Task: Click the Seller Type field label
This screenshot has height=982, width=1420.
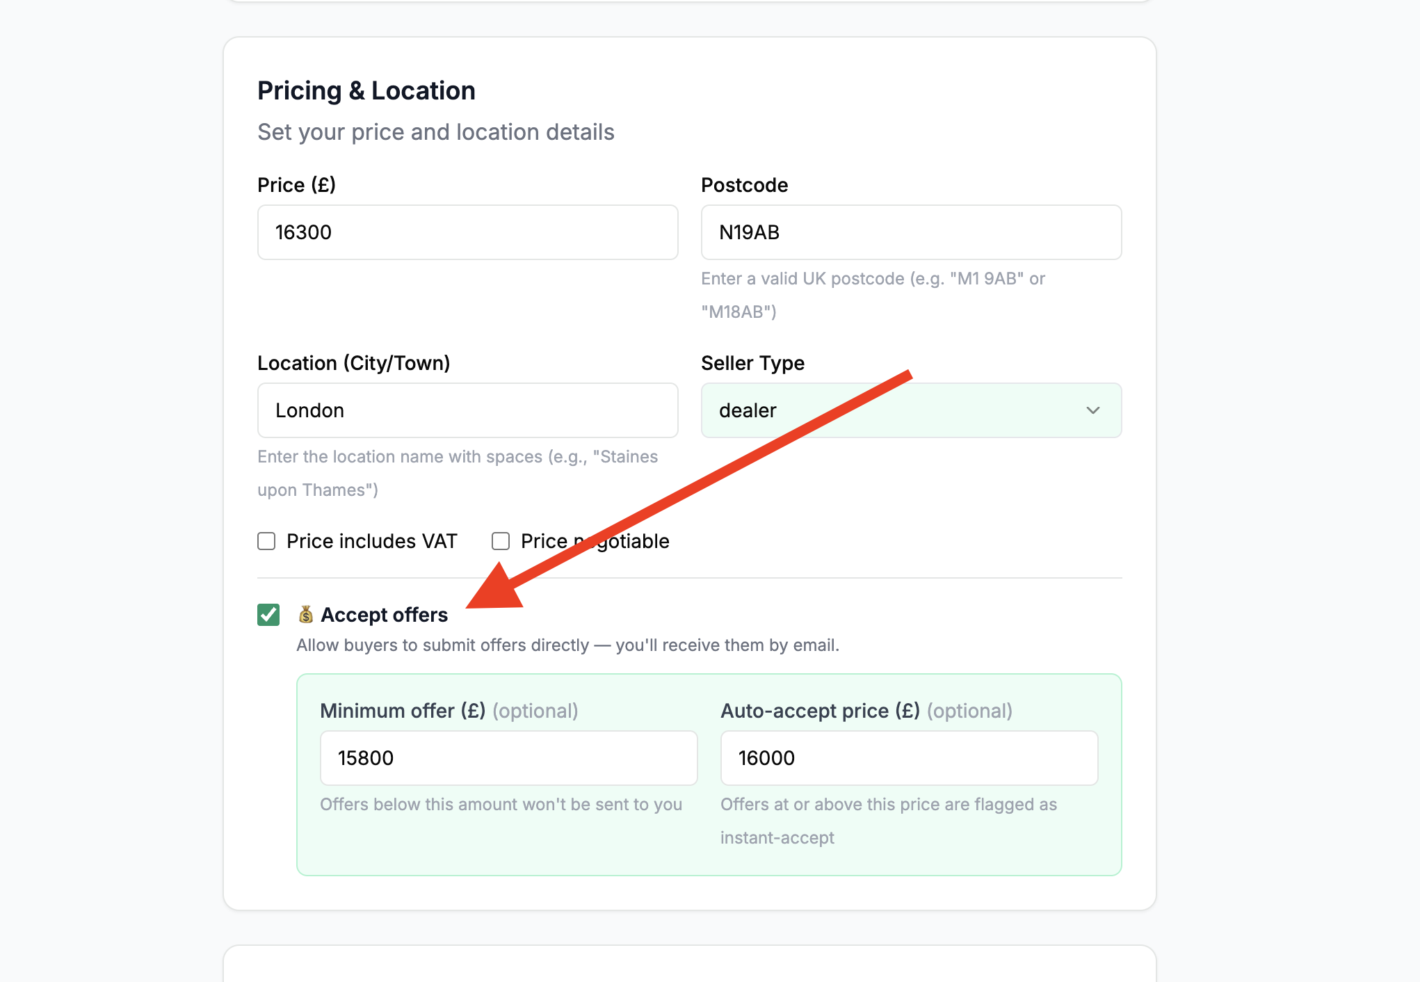Action: pyautogui.click(x=752, y=363)
